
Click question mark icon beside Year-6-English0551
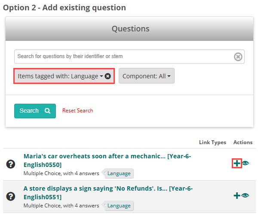pos(11,196)
